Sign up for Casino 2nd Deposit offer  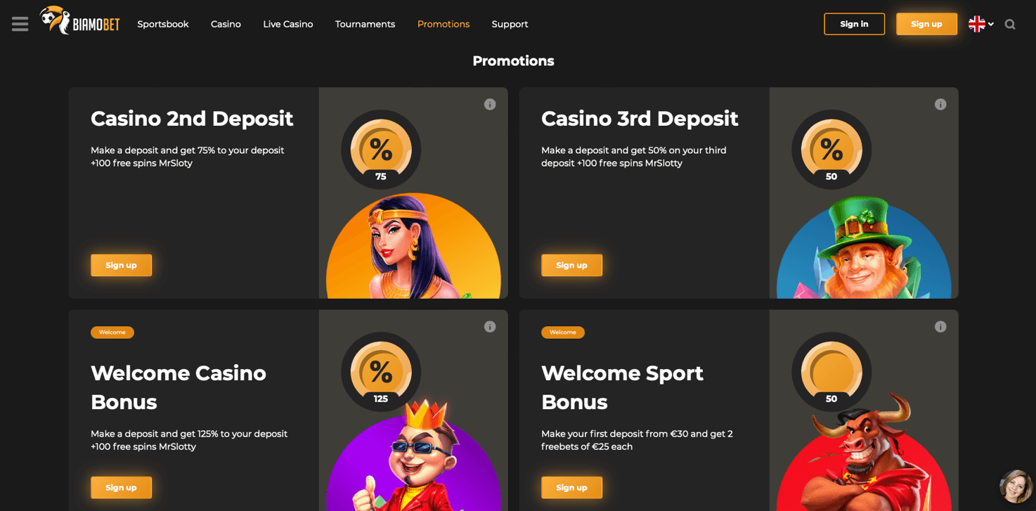(121, 265)
